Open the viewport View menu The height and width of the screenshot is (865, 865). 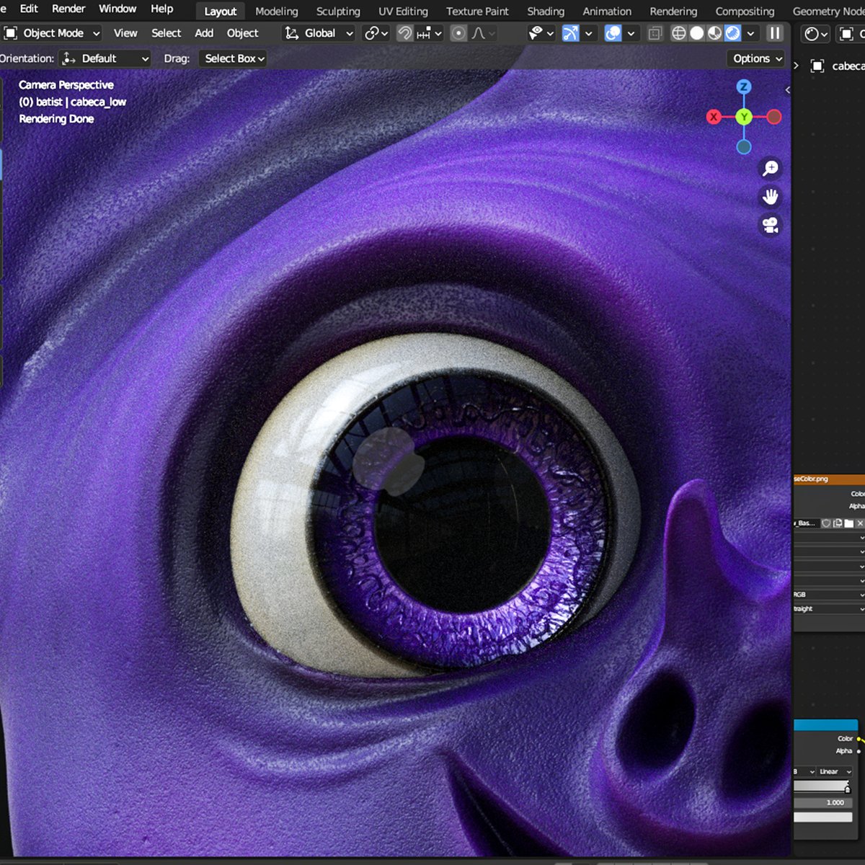coord(125,33)
